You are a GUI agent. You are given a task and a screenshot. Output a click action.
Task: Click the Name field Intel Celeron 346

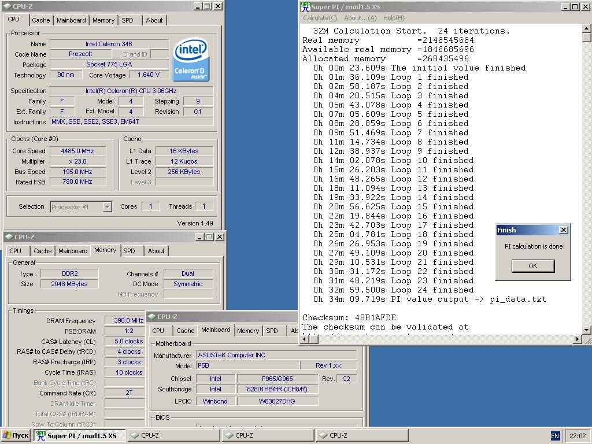[109, 44]
